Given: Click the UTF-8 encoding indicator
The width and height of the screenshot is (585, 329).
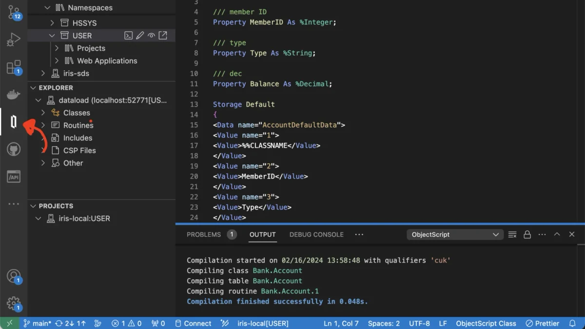Looking at the screenshot, I should (x=419, y=324).
